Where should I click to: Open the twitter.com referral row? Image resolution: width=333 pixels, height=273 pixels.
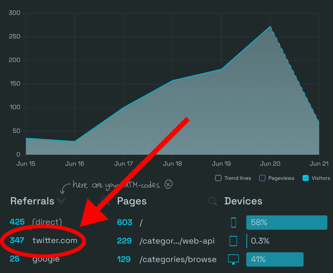(x=44, y=241)
